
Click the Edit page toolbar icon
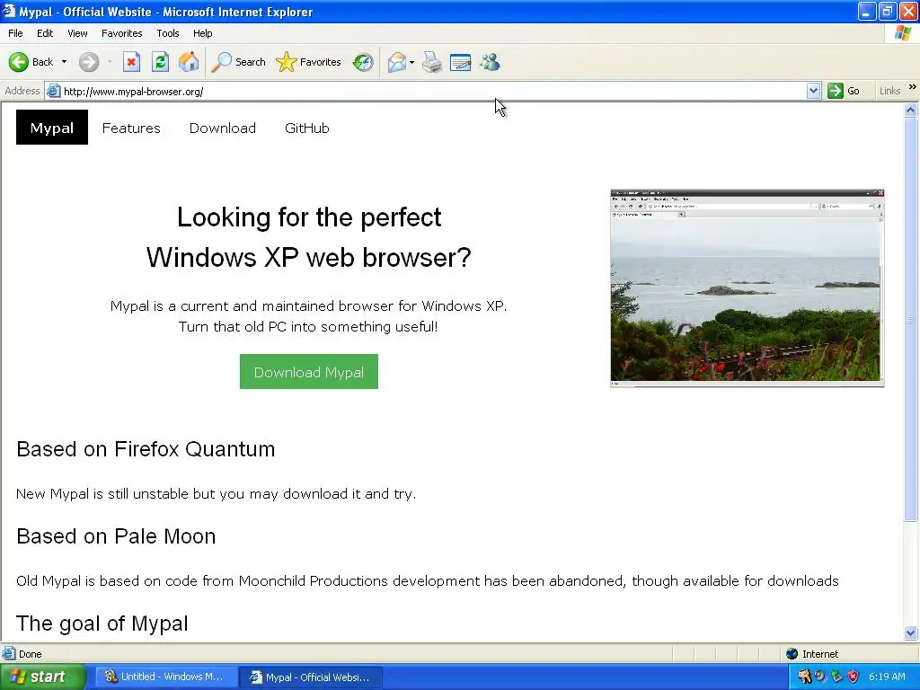click(461, 62)
